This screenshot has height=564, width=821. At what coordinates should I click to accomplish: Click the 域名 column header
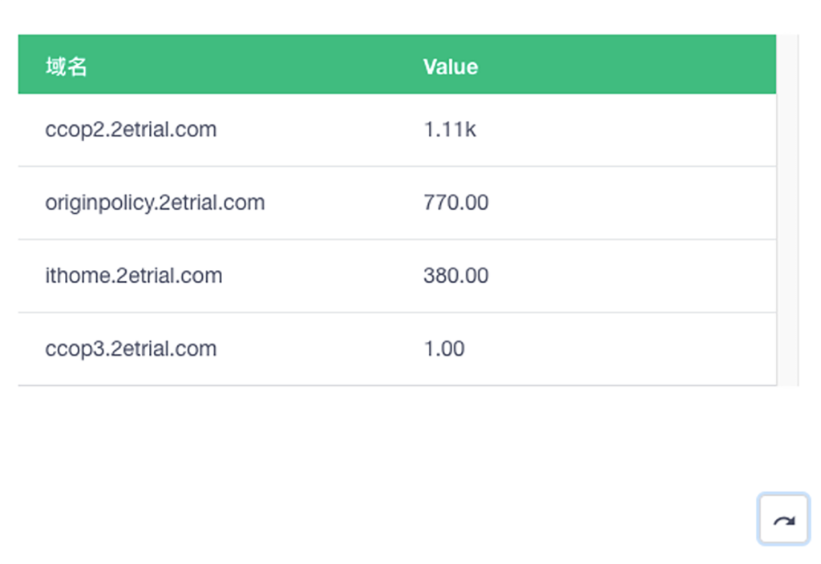(67, 66)
